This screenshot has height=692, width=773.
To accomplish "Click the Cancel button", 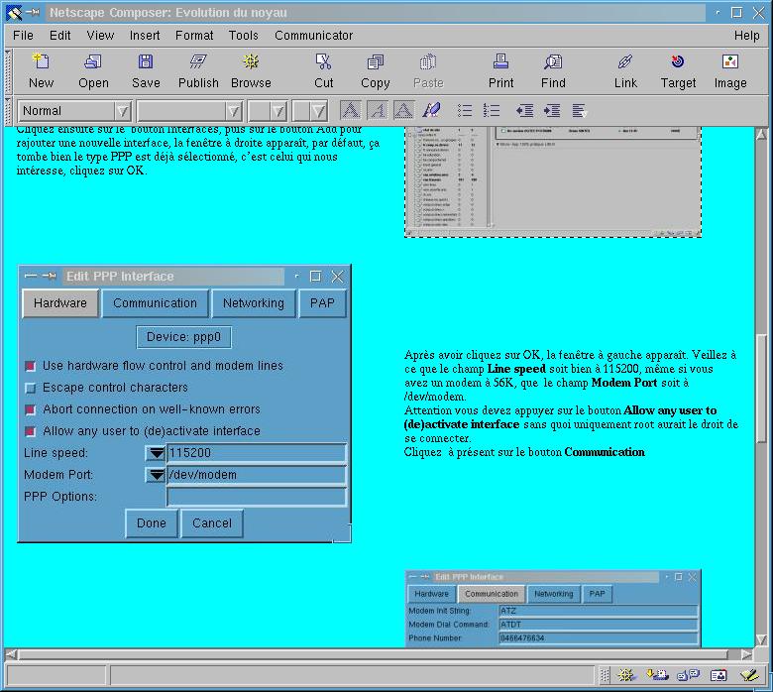I will point(211,523).
